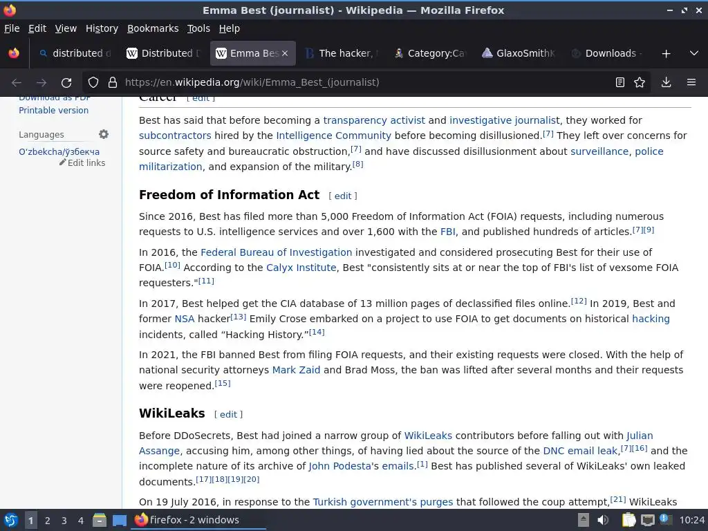
Task: Switch to the Downloads tab
Action: [x=607, y=53]
